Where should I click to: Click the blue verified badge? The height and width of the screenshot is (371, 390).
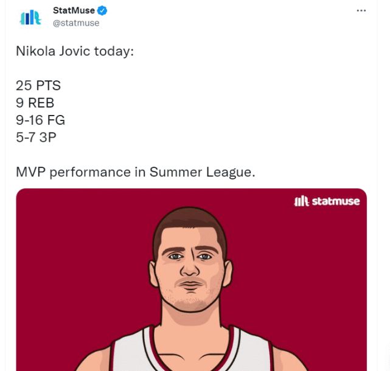click(x=103, y=10)
